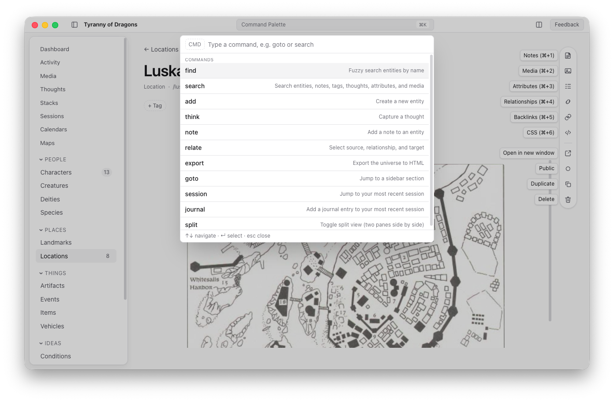Select the note command
The width and height of the screenshot is (614, 402).
pyautogui.click(x=304, y=132)
